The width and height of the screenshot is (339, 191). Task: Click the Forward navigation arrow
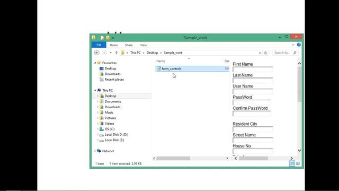click(x=104, y=53)
